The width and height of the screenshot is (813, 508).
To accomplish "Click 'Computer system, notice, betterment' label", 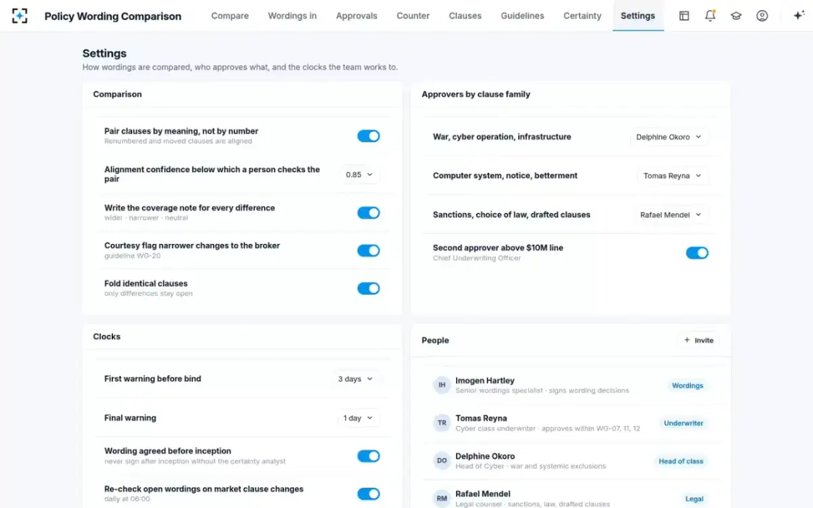I will pos(505,175).
